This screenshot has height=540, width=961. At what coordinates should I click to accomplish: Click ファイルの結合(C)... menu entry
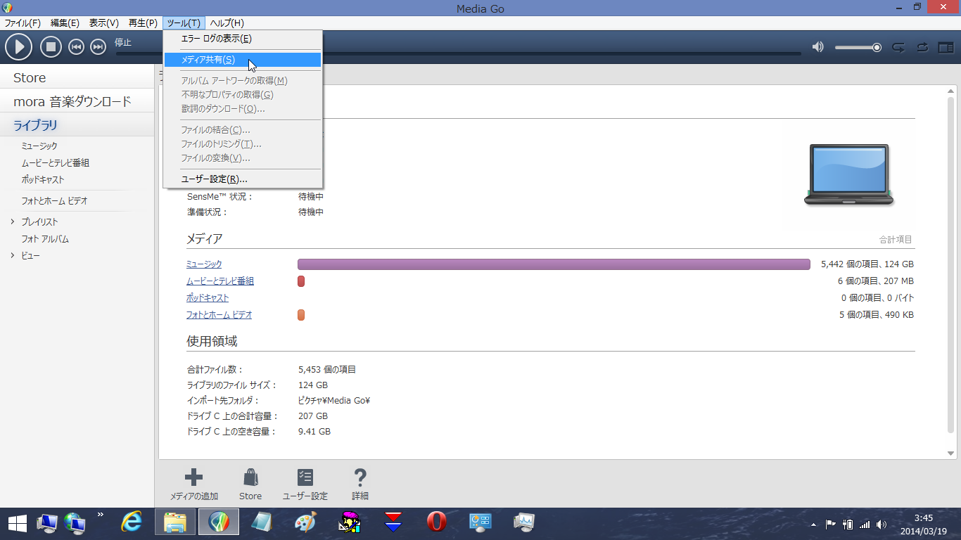pyautogui.click(x=243, y=130)
